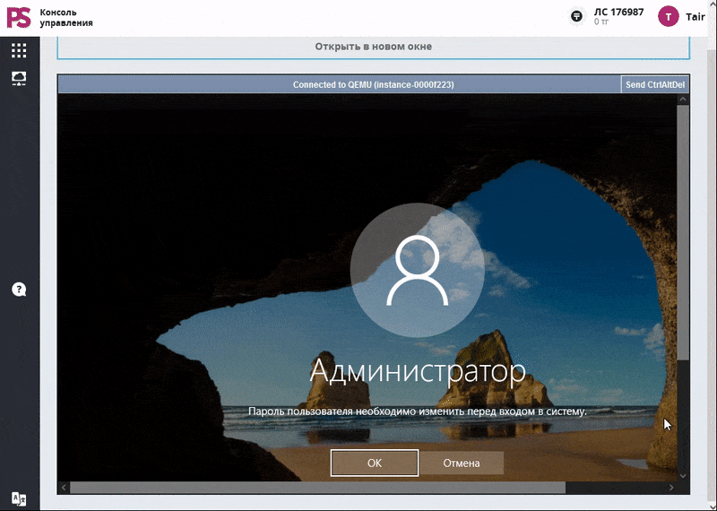This screenshot has height=511, width=717.
Task: Click the 'Консоль управления' title
Action: pyautogui.click(x=66, y=17)
